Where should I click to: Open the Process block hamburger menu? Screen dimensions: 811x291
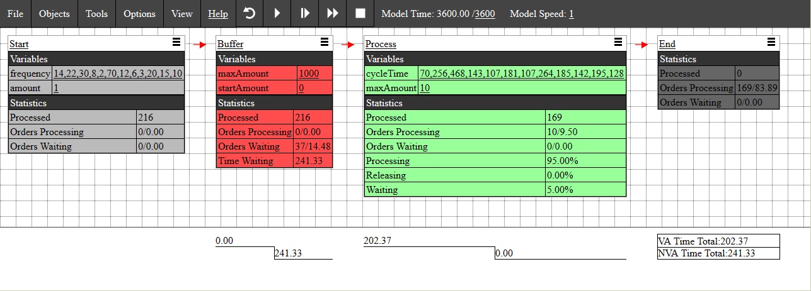click(x=618, y=42)
